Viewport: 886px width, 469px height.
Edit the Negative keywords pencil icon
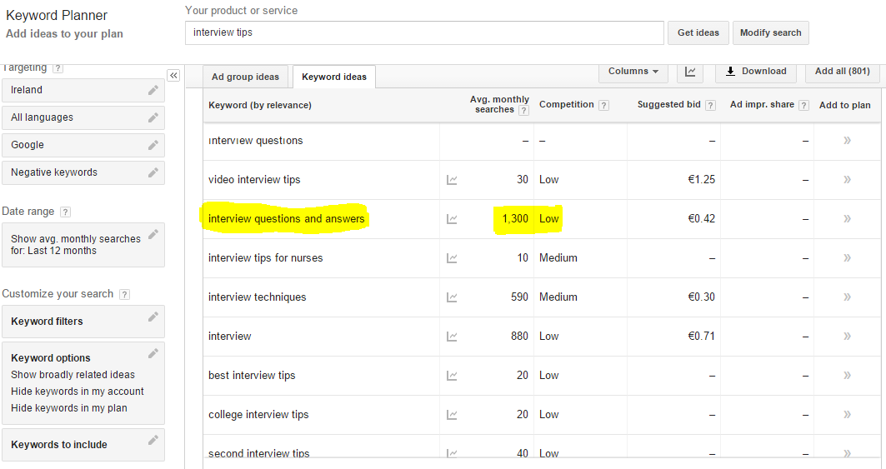[153, 172]
